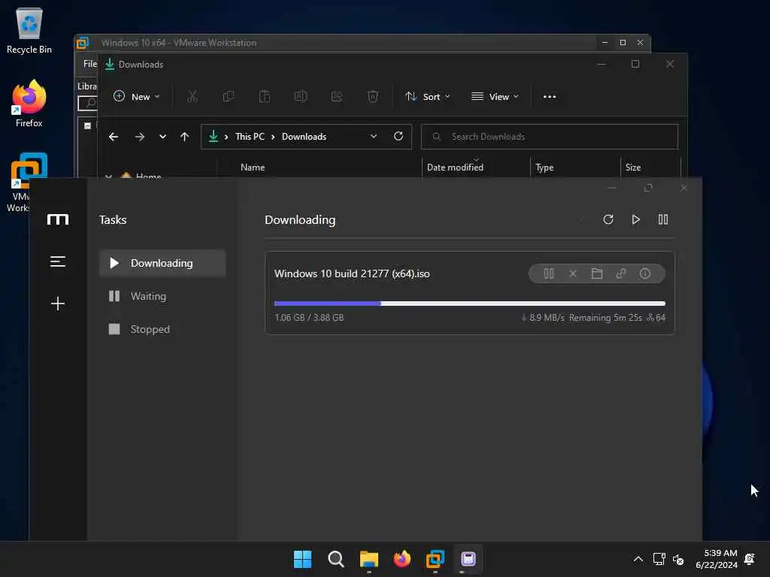Open the View dropdown in explorer

495,97
